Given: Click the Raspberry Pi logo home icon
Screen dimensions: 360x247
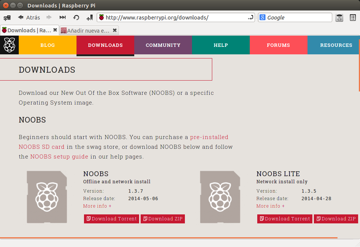Looking at the screenshot, I should [x=9, y=45].
